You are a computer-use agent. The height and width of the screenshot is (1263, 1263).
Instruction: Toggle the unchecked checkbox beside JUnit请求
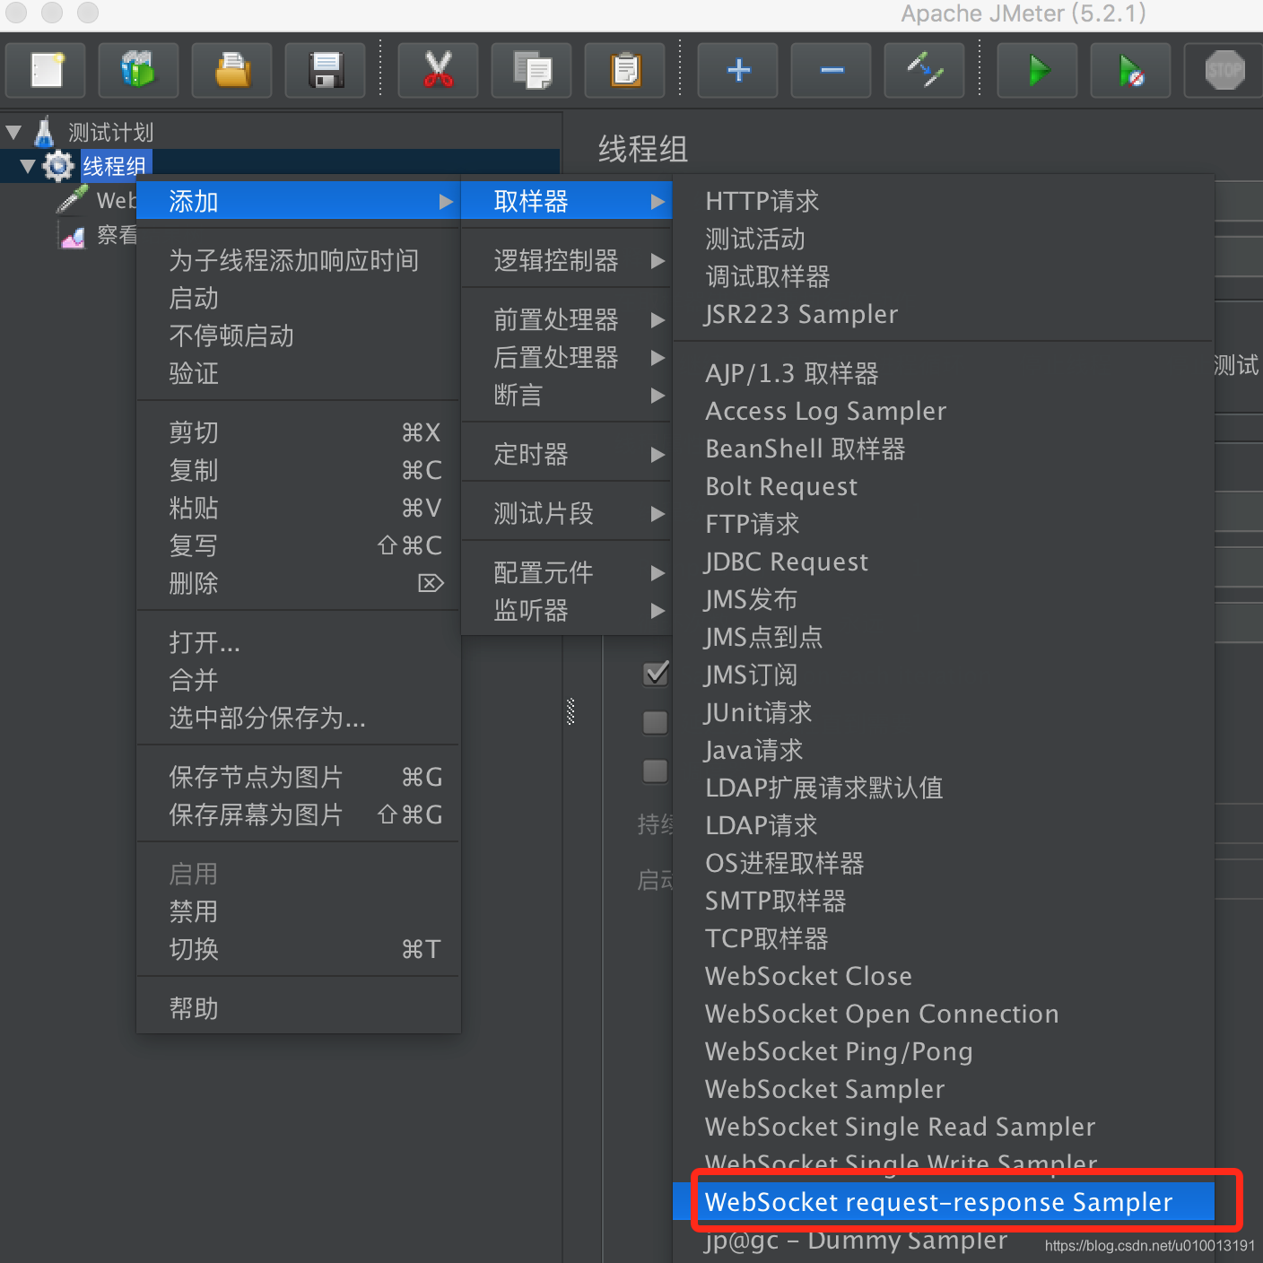(656, 723)
